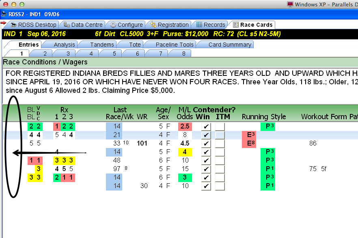The image size is (358, 238).
Task: Click the E8 running style cell
Action: click(x=249, y=144)
